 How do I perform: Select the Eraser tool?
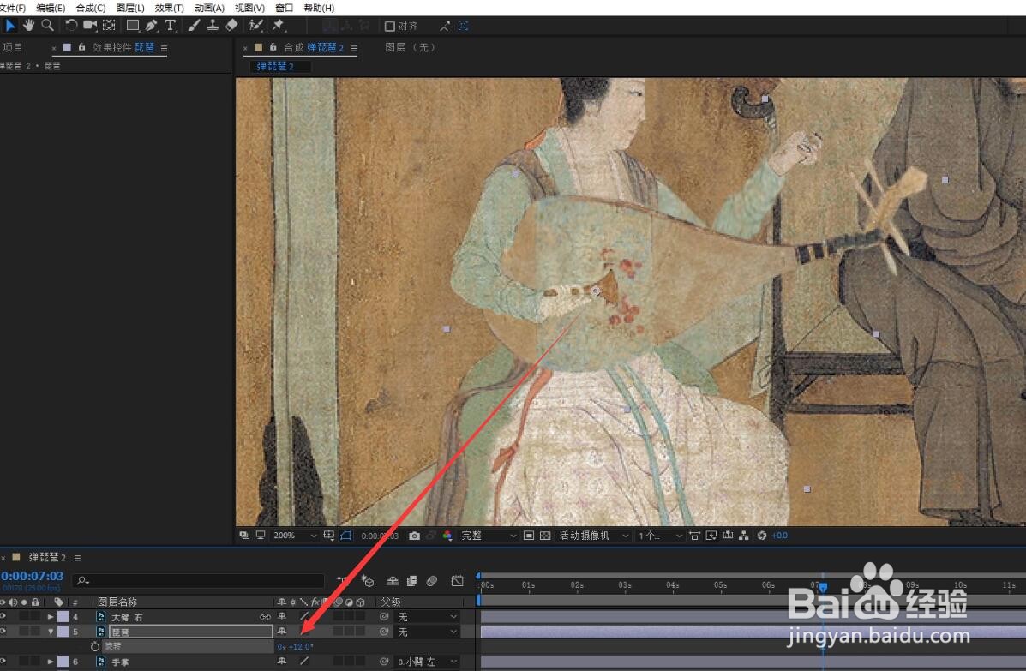click(231, 26)
